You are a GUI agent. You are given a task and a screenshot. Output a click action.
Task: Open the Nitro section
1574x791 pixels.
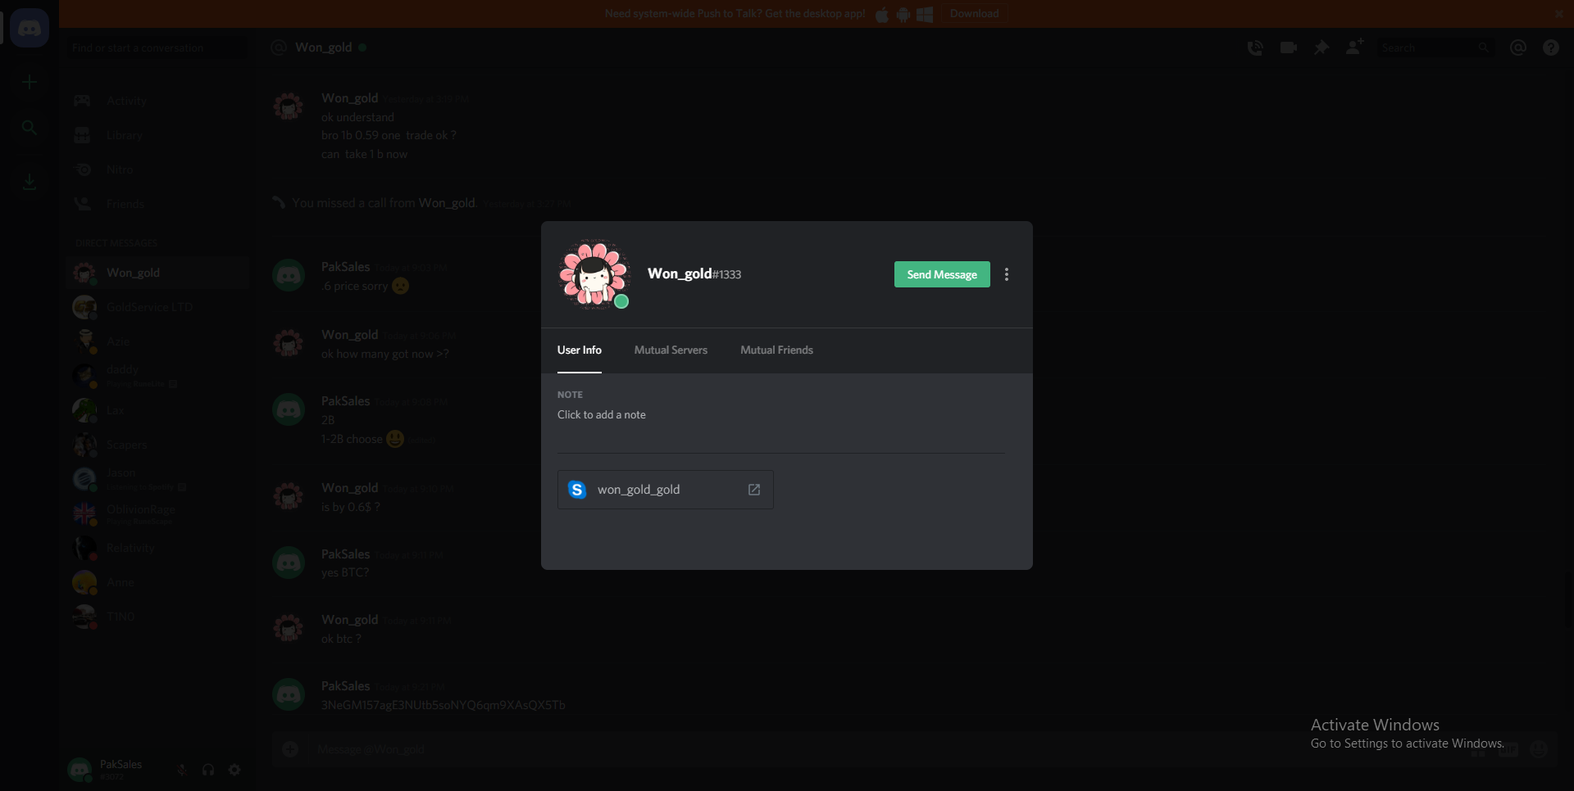(x=157, y=169)
